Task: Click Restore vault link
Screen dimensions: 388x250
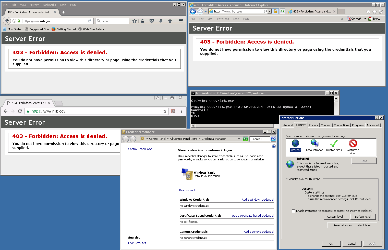Action: click(187, 190)
